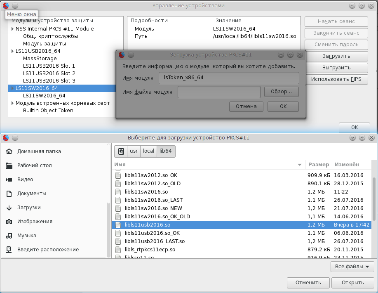Open the Desktop folder (Рабочий стол) icon
The image size is (378, 293).
tap(9, 165)
